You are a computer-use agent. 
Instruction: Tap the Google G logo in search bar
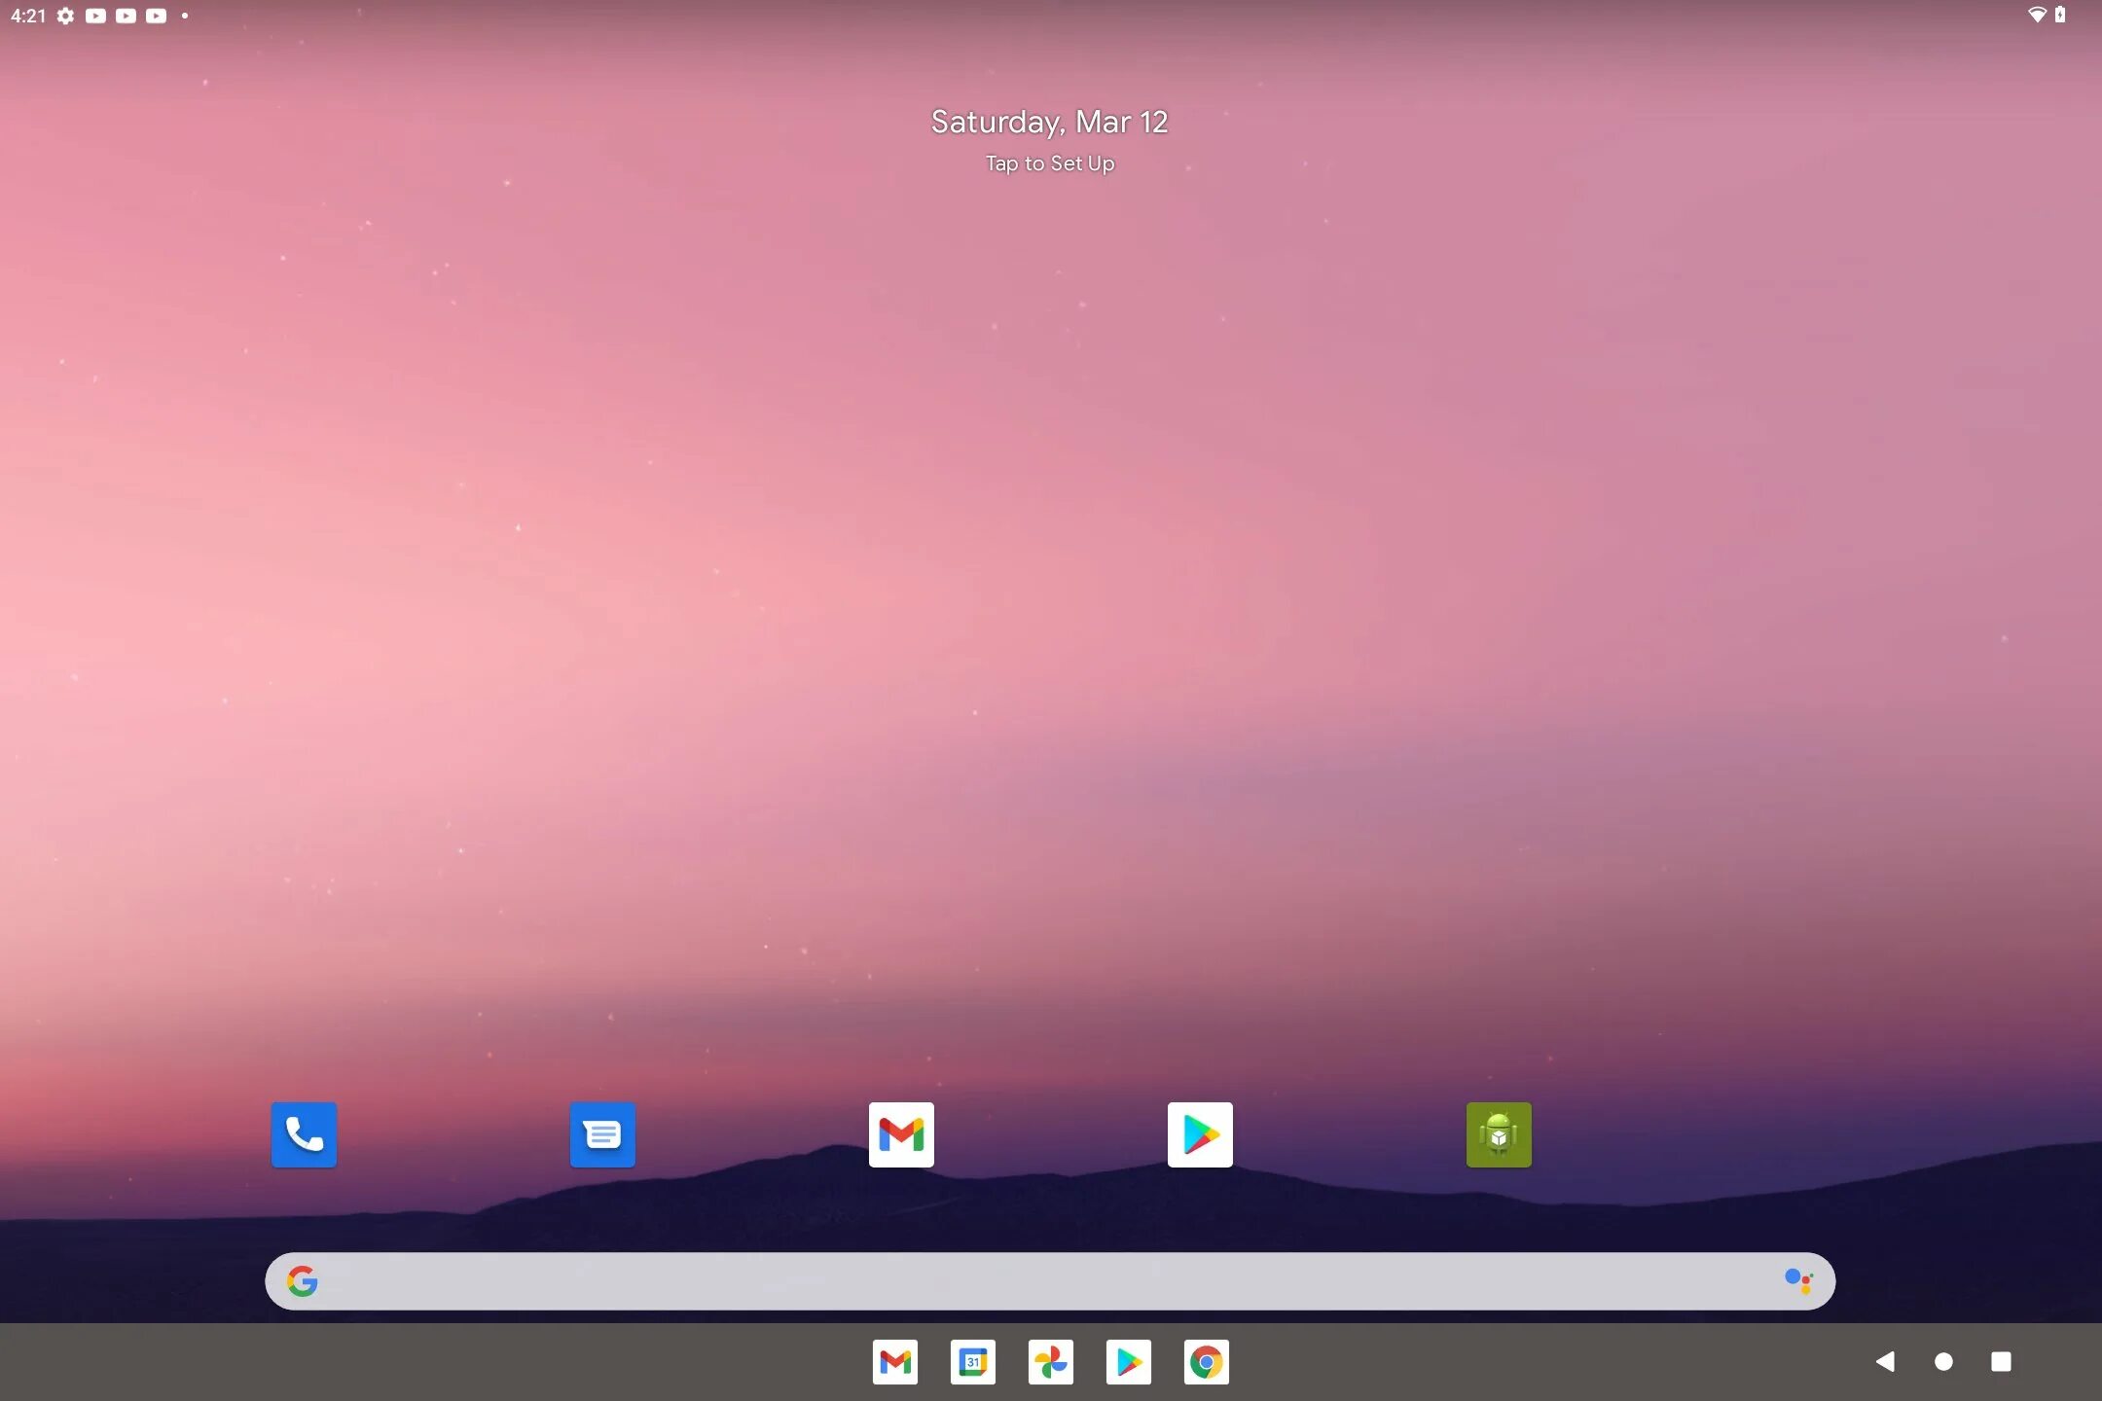point(302,1280)
